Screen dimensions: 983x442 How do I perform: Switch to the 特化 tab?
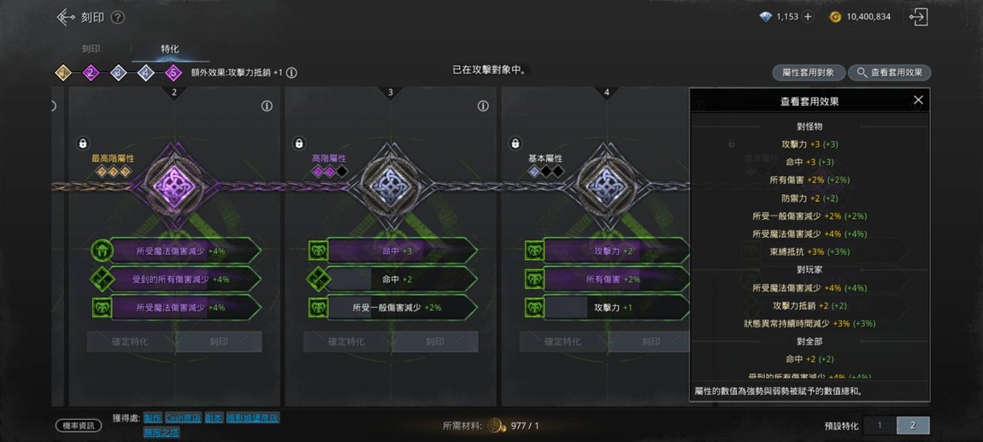coord(169,49)
